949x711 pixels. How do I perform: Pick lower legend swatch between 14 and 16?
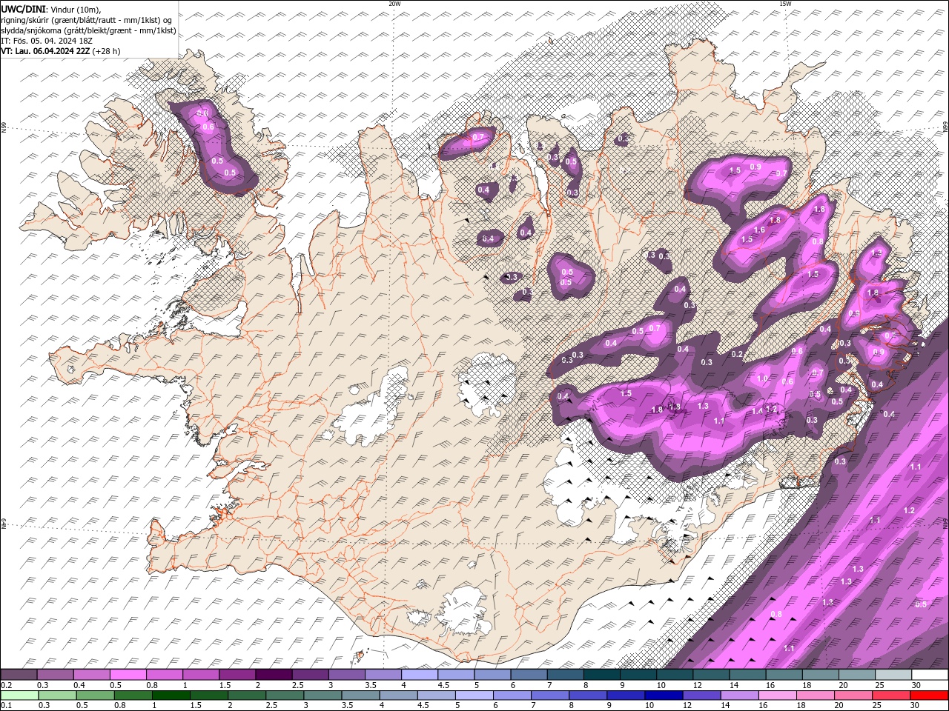(740, 695)
